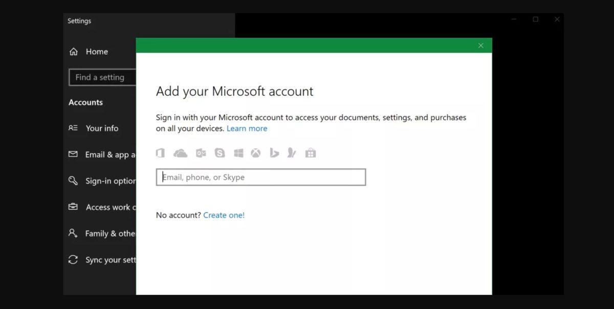Click the Microsoft Store icon
Viewport: 614px width, 309px height.
[311, 152]
